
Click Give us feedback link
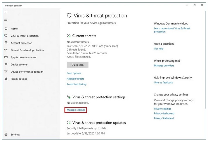[x=163, y=83]
